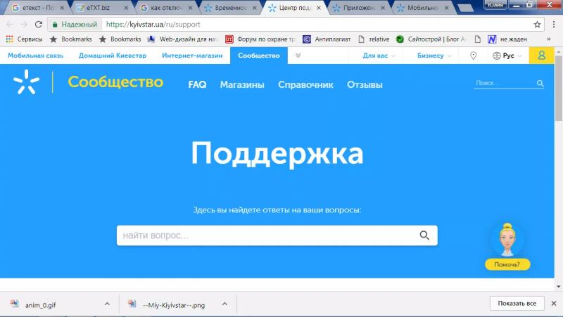Click the yellow Сообщество heading link
The image size is (563, 317).
[x=115, y=82]
